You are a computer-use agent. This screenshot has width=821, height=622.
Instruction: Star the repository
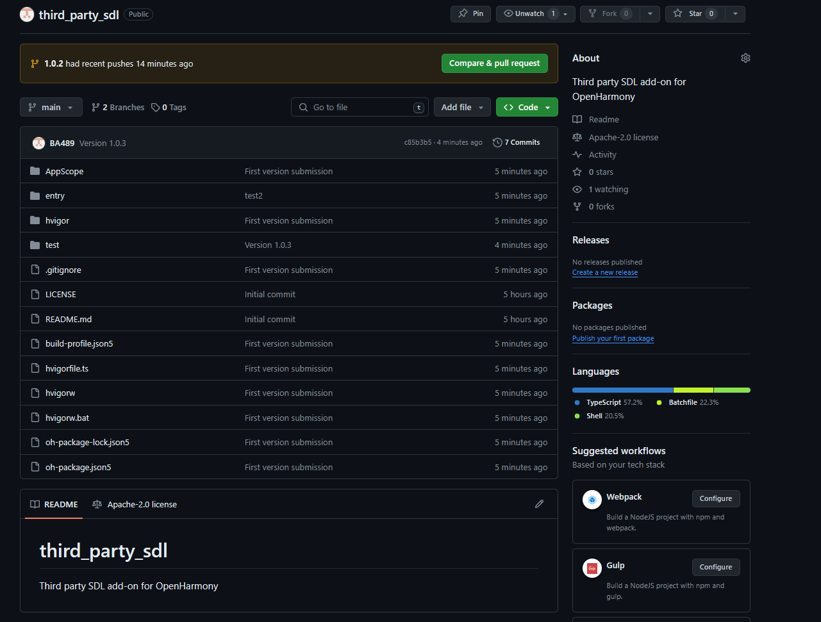(x=695, y=13)
